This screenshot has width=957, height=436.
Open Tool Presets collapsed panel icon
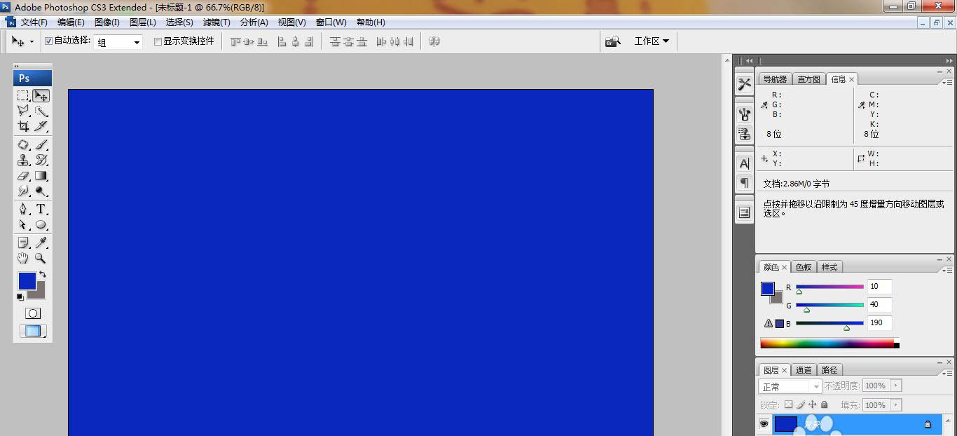tap(744, 84)
